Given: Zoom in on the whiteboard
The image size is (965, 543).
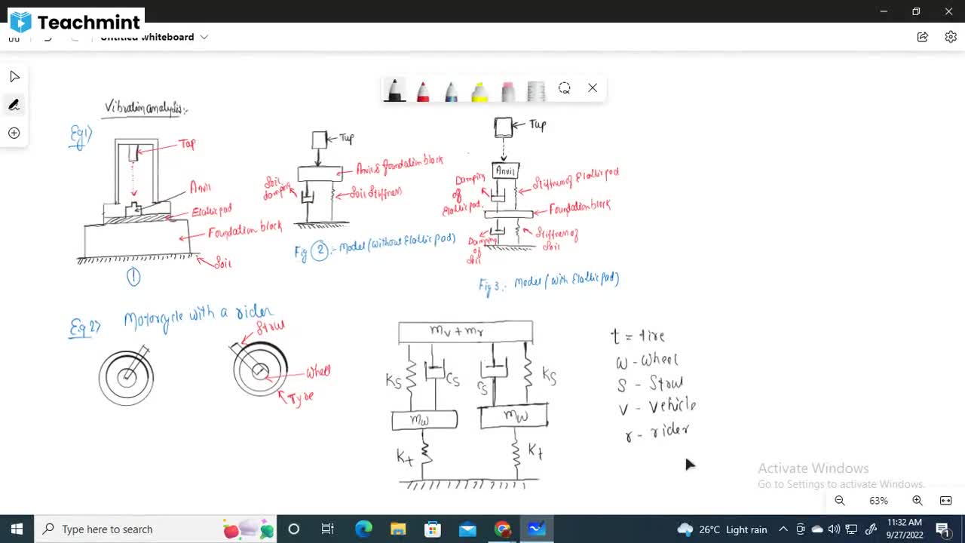Looking at the screenshot, I should click(918, 501).
